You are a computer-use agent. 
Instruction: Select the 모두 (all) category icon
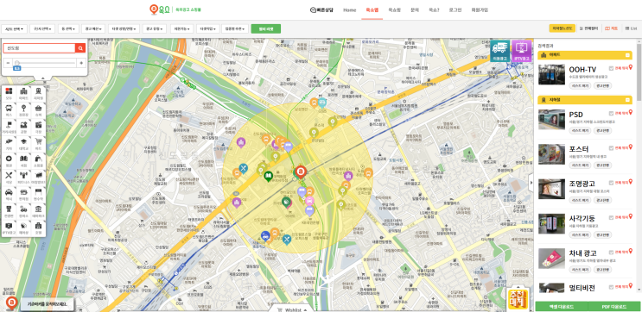(x=9, y=93)
